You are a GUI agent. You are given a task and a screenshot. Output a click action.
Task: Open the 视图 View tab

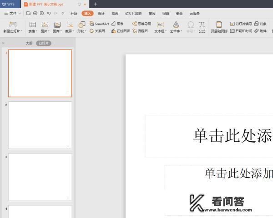166,13
